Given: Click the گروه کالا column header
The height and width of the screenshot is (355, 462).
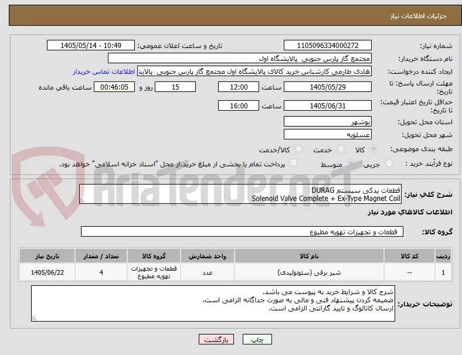Looking at the screenshot, I should point(154,256).
